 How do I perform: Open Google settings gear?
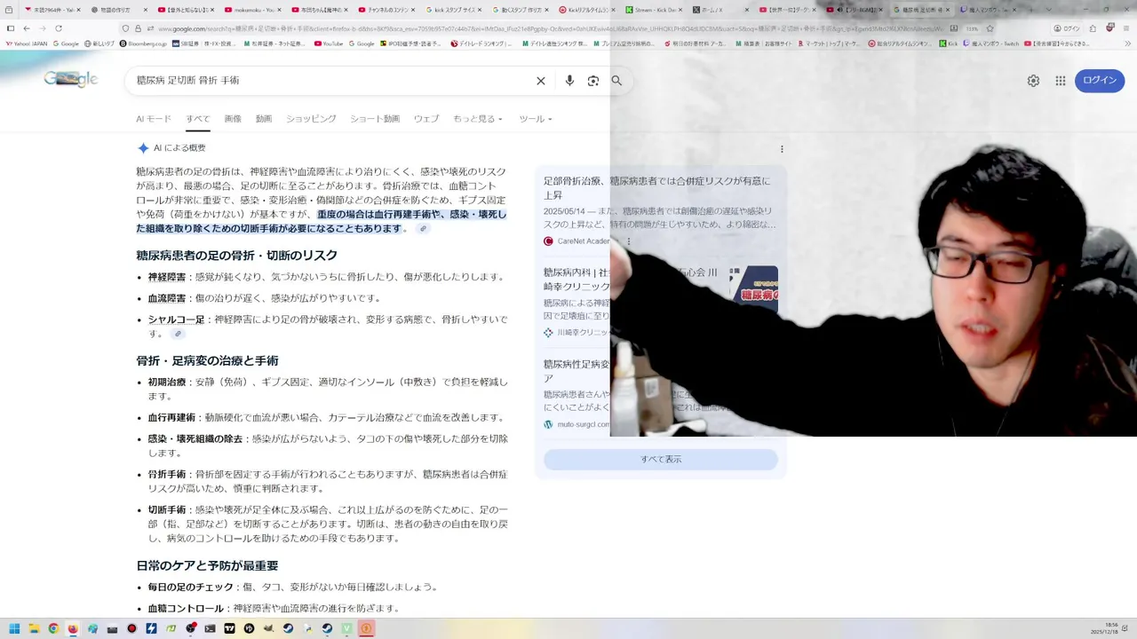(x=1033, y=81)
